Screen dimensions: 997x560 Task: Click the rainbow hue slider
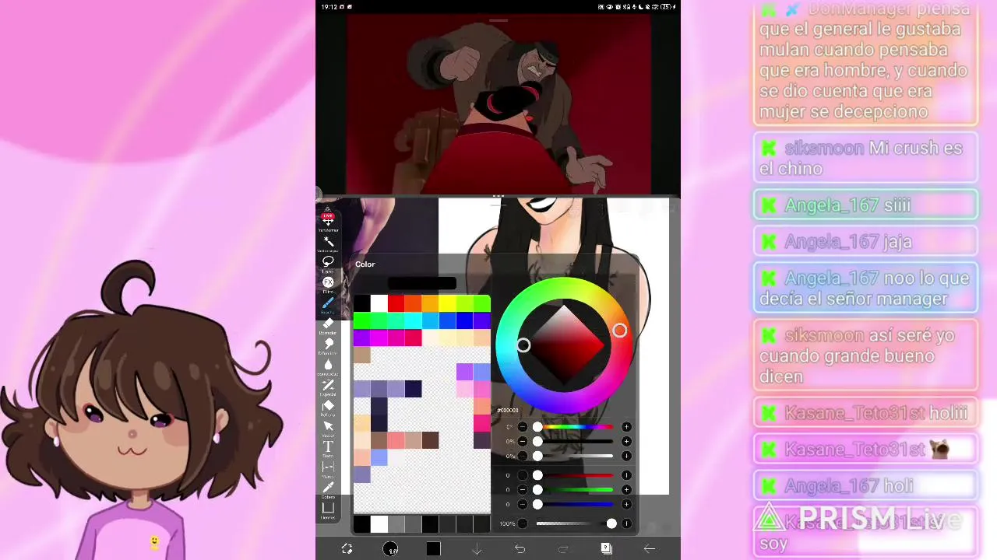coord(575,427)
